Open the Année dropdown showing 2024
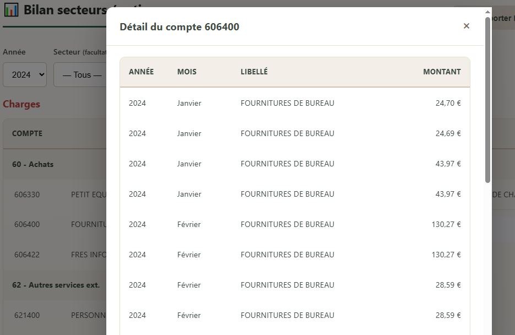 coord(25,74)
